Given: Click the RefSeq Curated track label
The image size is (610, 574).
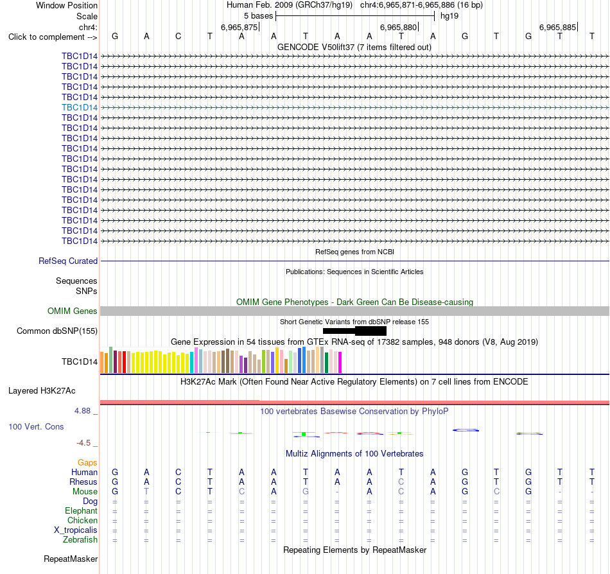Looking at the screenshot, I should pyautogui.click(x=68, y=261).
